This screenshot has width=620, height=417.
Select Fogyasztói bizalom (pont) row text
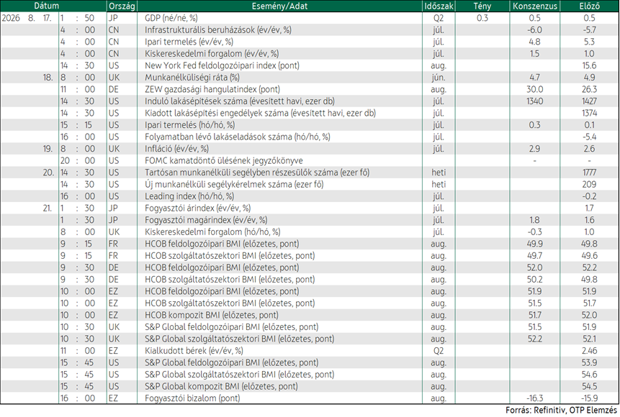click(192, 398)
